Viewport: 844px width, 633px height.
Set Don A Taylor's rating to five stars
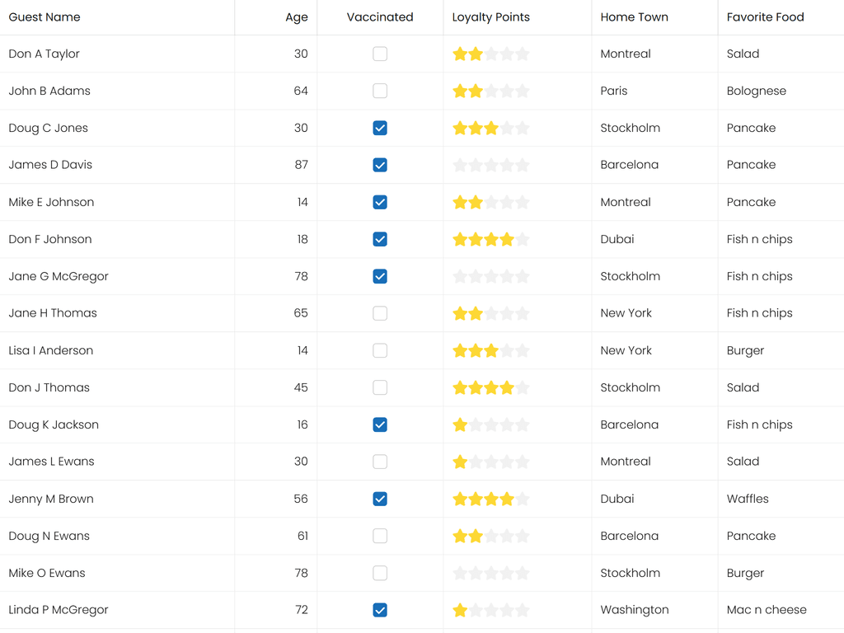click(523, 54)
